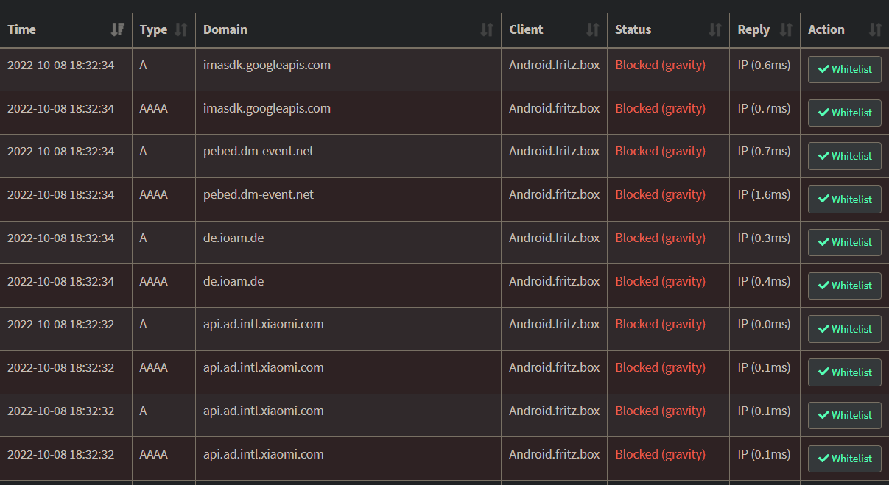Whitelist pebed.dm-event.net AAAA query
Screen dimensions: 889x485
click(x=844, y=199)
